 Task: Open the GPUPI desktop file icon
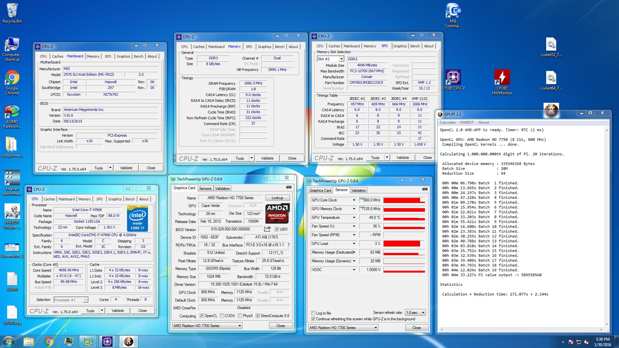point(12,282)
